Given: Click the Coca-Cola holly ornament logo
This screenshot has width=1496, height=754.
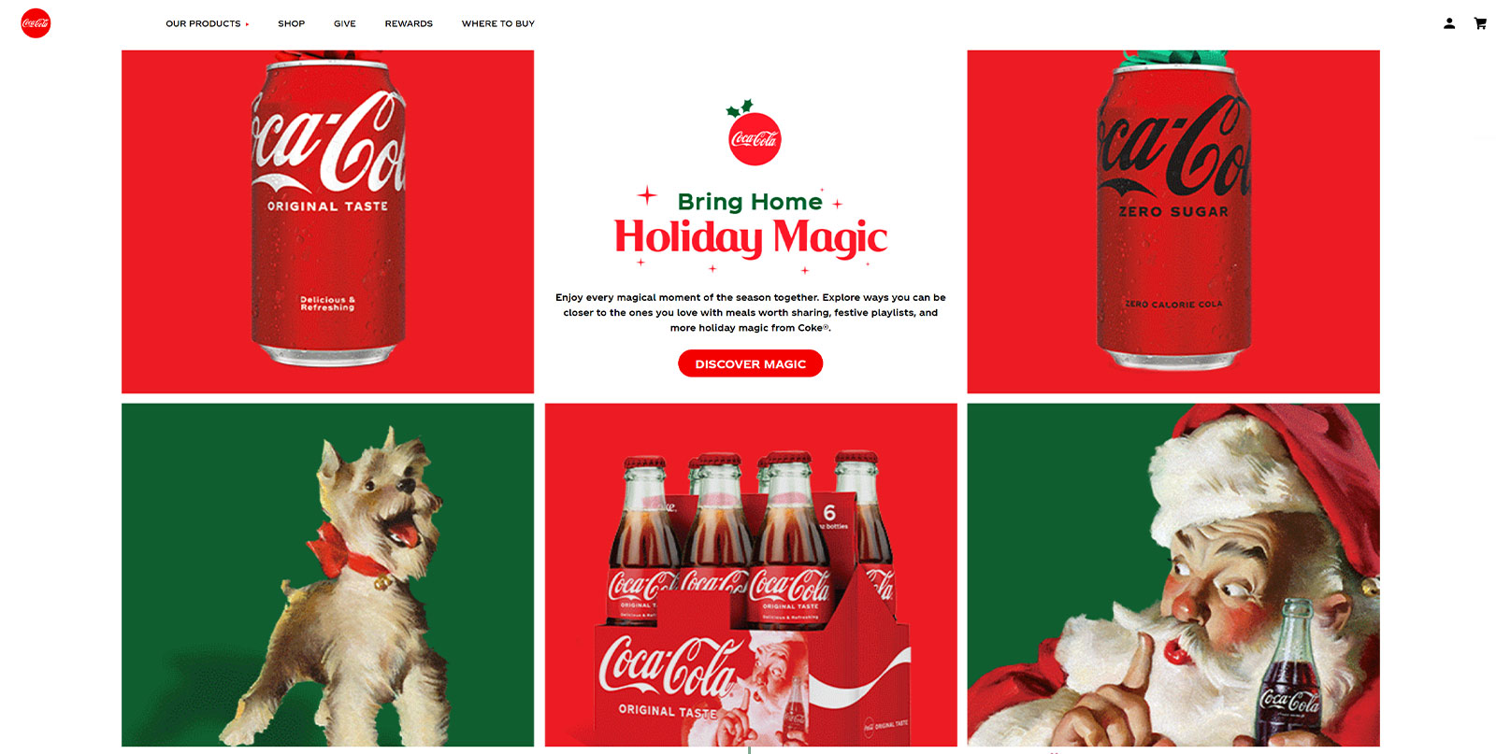Looking at the screenshot, I should (x=754, y=133).
